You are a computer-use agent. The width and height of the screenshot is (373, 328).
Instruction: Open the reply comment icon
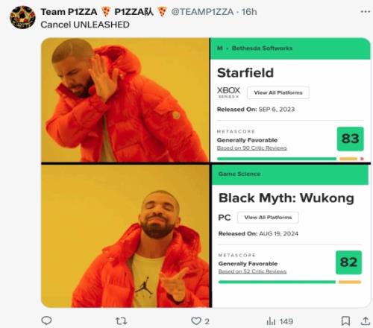click(x=46, y=321)
